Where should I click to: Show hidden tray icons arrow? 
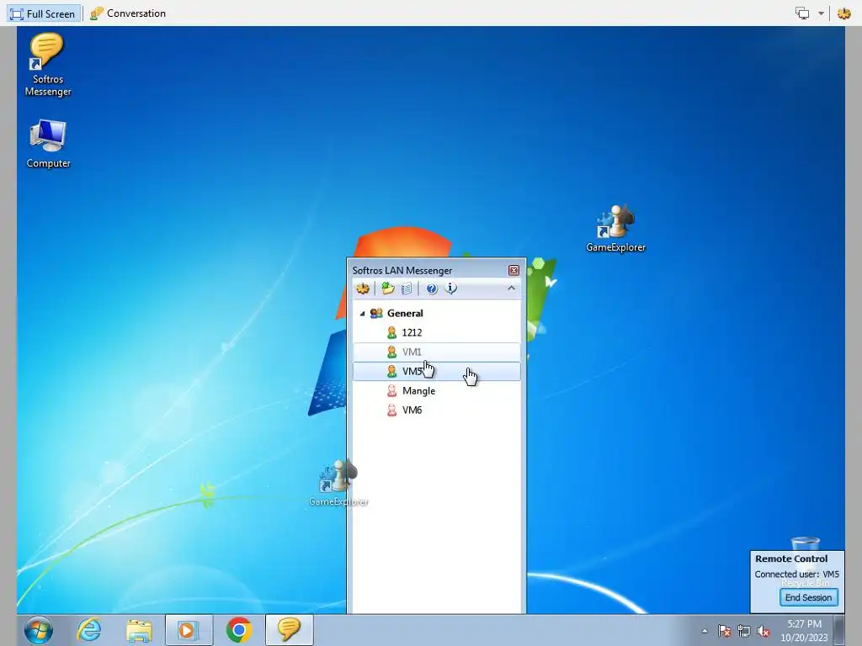click(705, 631)
